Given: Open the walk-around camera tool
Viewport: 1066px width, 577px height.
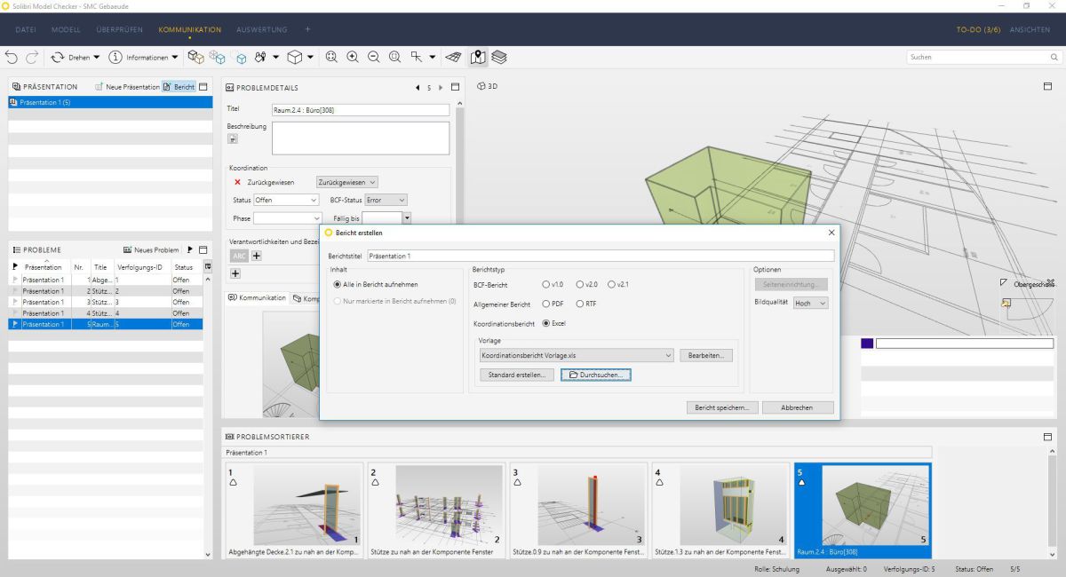Looking at the screenshot, I should click(261, 57).
